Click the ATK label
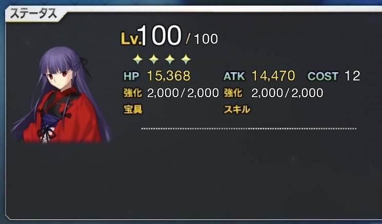 click(234, 76)
